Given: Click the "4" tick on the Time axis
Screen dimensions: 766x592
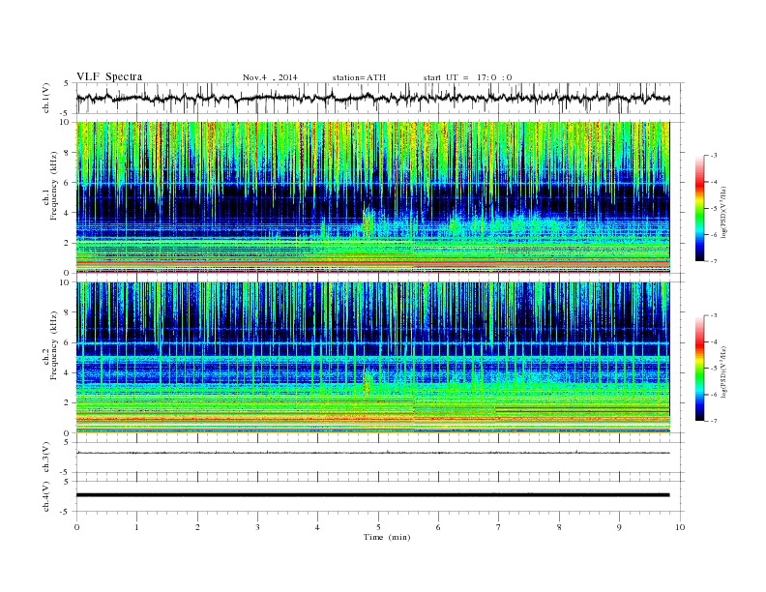Looking at the screenshot, I should [317, 527].
